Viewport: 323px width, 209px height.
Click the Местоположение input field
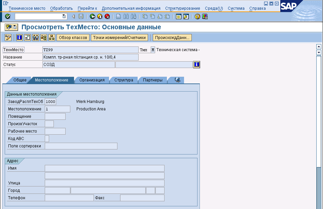pos(58,109)
